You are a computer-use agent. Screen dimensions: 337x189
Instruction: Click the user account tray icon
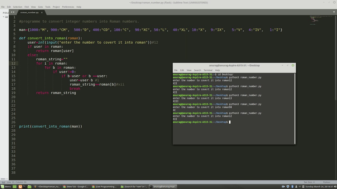(296, 187)
